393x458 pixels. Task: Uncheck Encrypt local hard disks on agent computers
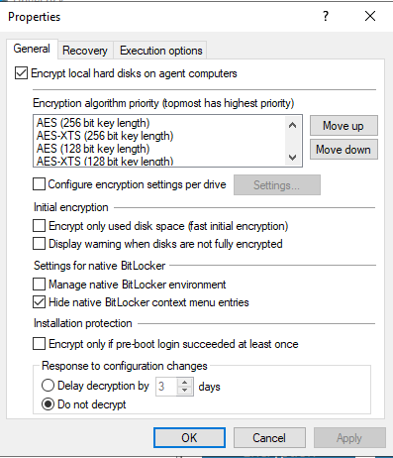[21, 73]
